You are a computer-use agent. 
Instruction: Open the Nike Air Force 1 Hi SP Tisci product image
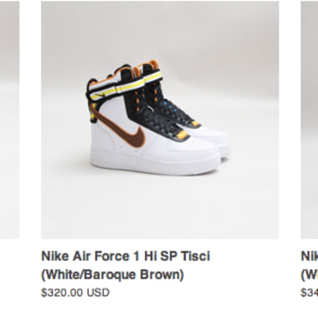(x=159, y=120)
